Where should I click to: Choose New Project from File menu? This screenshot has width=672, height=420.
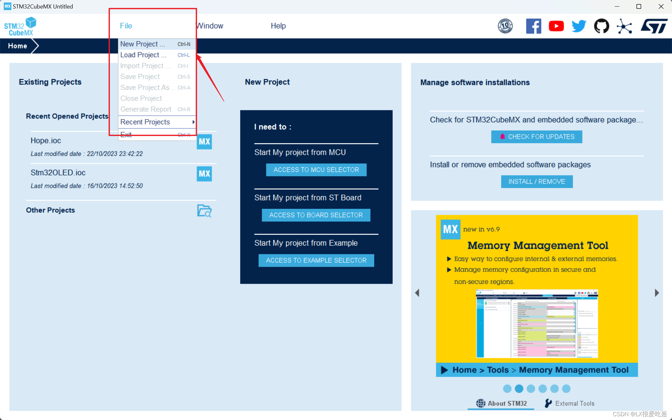[x=157, y=44]
